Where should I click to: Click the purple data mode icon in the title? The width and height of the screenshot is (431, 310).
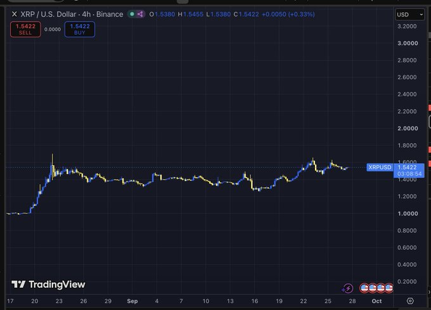click(140, 14)
